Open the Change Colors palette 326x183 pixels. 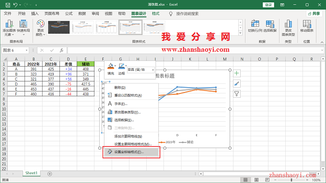point(41,28)
